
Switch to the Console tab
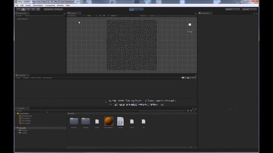(22, 76)
